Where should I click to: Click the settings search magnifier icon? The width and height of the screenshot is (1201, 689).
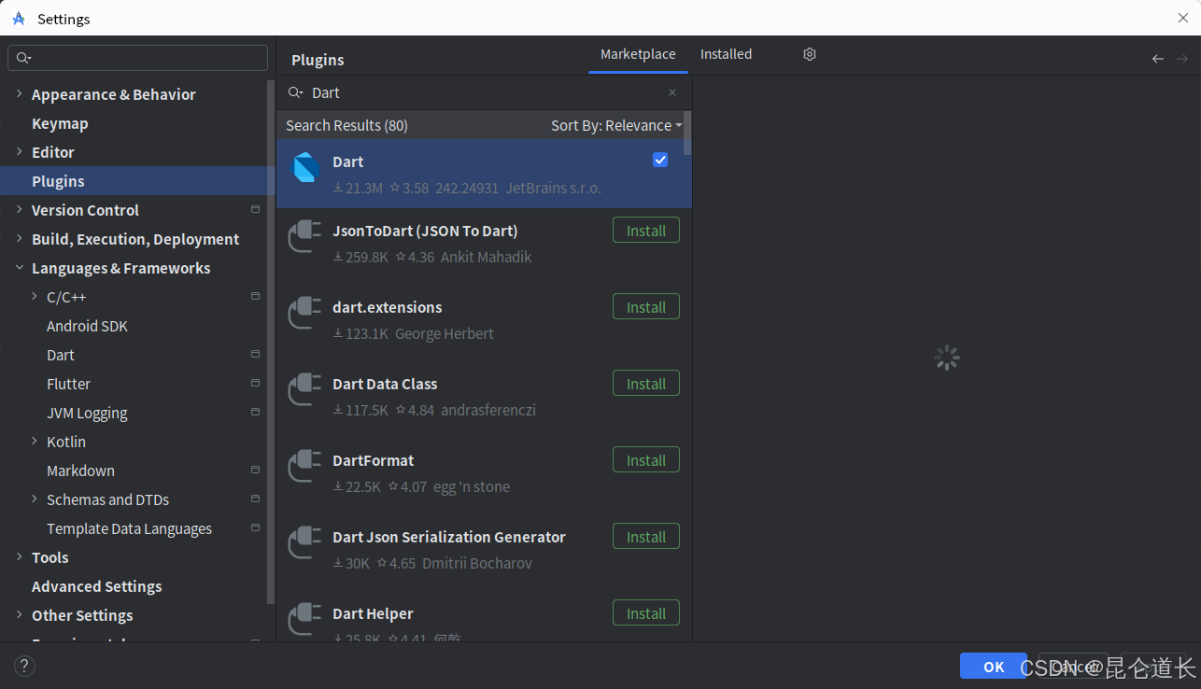point(23,58)
